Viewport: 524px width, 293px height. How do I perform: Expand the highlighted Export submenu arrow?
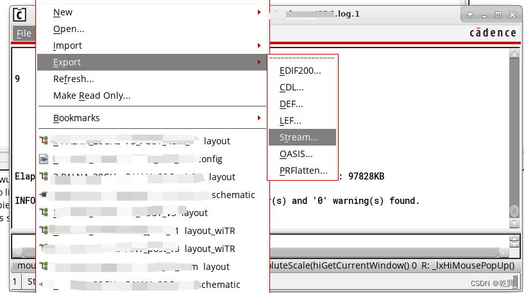pyautogui.click(x=258, y=62)
